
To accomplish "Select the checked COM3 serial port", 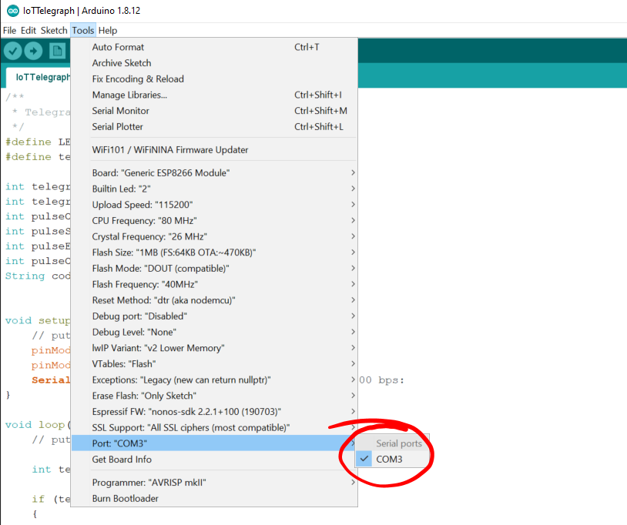I will pos(389,460).
